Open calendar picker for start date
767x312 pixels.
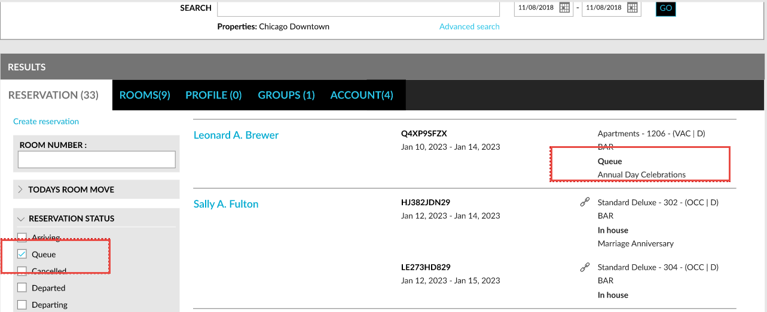(x=564, y=8)
